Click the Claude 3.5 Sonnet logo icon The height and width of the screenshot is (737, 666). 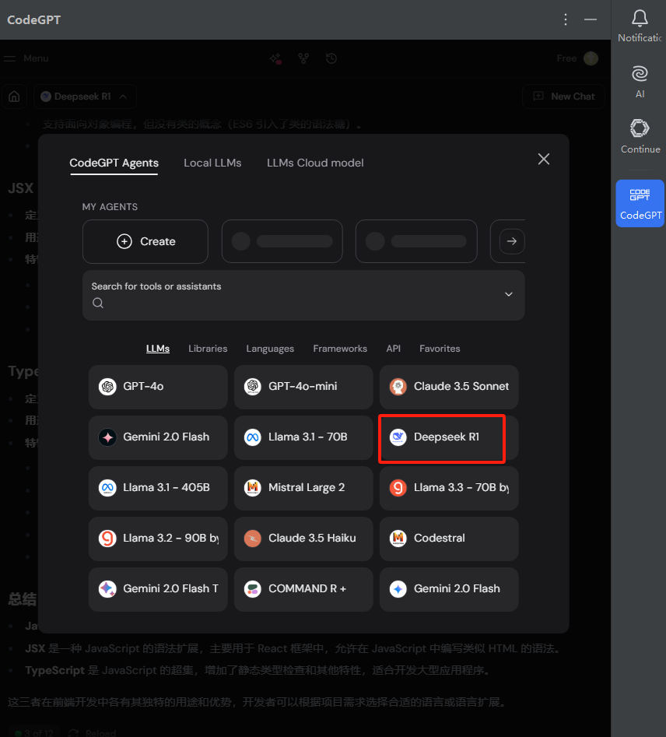pyautogui.click(x=398, y=386)
